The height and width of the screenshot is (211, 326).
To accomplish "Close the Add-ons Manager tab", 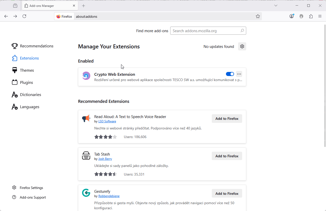I will [x=74, y=6].
